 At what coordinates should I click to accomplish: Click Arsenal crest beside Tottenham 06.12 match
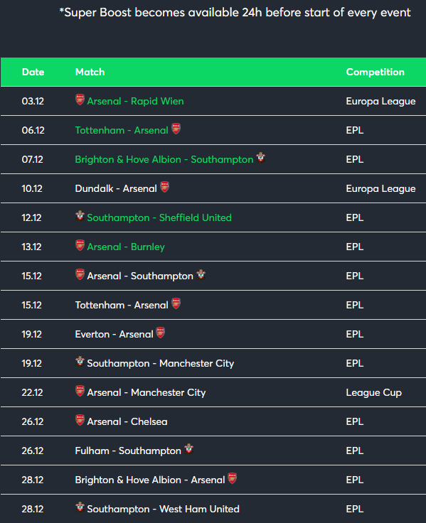pyautogui.click(x=176, y=129)
